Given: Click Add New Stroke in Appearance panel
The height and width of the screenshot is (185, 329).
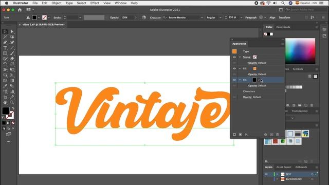Looking at the screenshot, I should click(x=234, y=135).
